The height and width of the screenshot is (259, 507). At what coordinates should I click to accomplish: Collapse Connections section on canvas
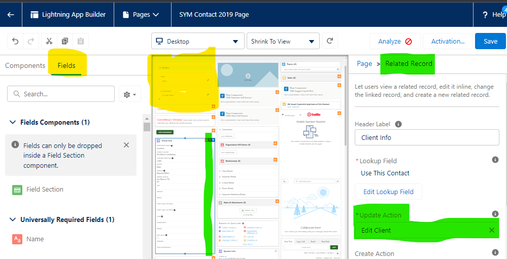[220, 130]
